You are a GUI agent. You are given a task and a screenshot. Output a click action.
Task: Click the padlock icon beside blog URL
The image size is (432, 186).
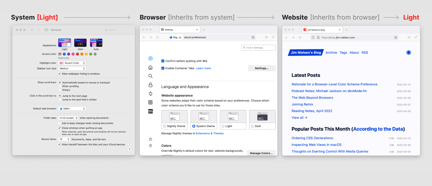318,38
